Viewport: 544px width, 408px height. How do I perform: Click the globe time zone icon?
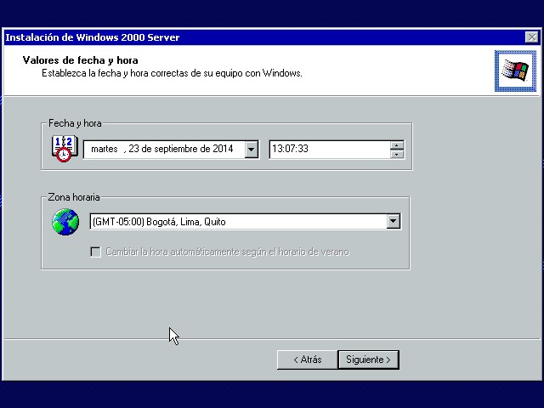click(x=65, y=222)
